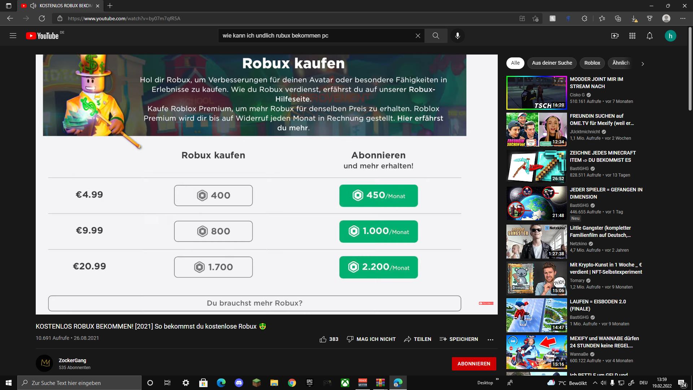Image resolution: width=693 pixels, height=390 pixels.
Task: Unmute the tab using speaker icon
Action: pos(33,6)
